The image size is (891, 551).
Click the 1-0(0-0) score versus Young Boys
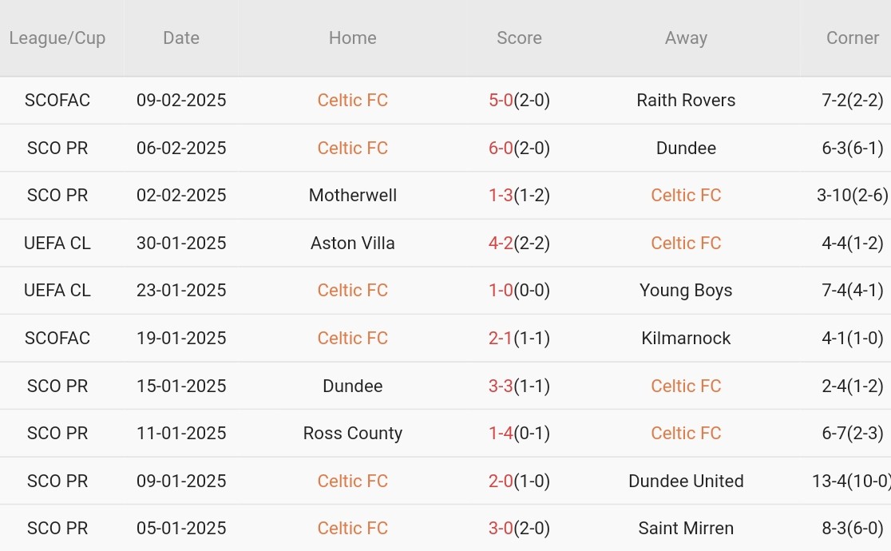click(520, 290)
